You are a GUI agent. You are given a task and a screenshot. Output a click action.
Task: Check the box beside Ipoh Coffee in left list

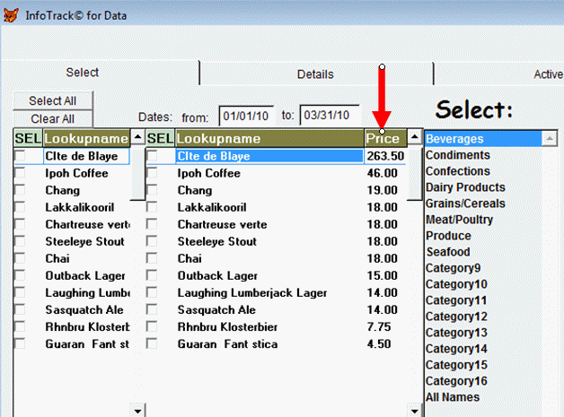coord(22,173)
